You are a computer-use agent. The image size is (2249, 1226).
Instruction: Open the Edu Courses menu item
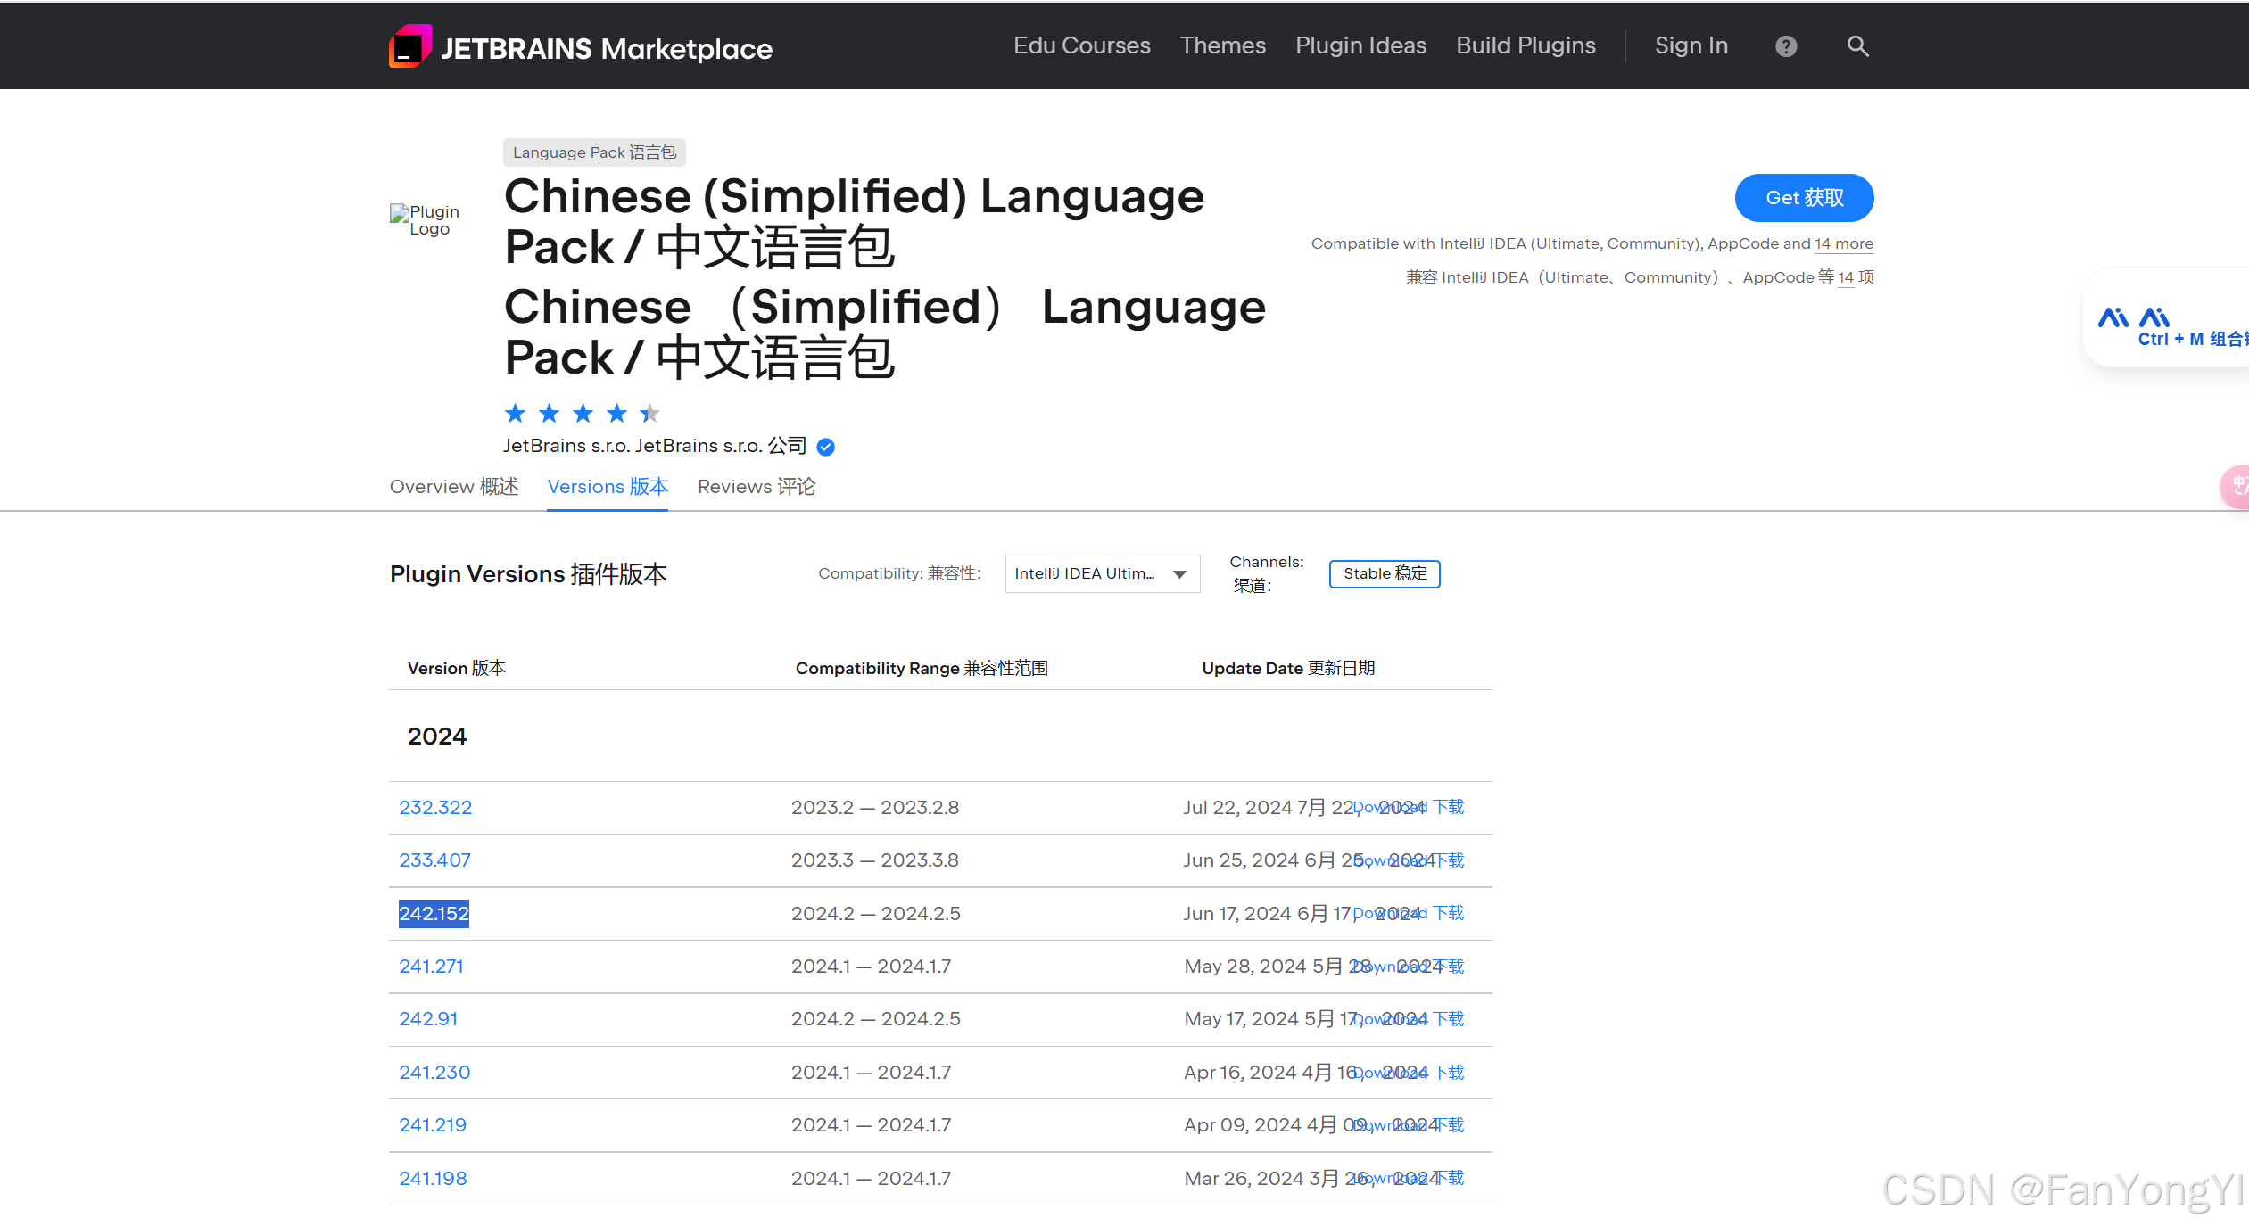1081,45
